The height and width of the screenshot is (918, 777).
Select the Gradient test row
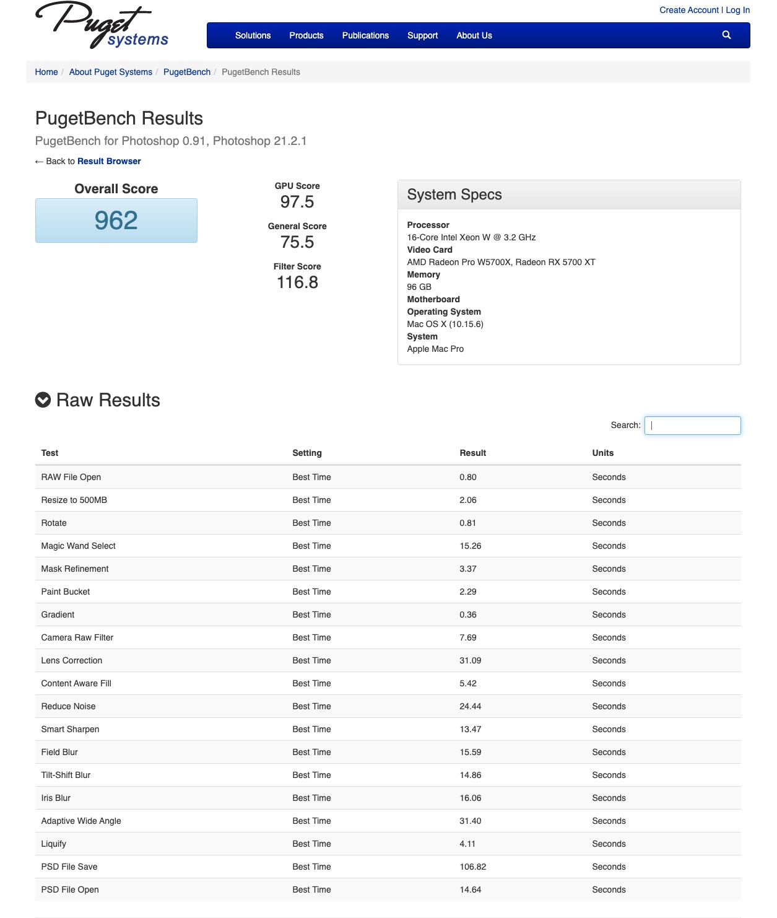click(388, 614)
